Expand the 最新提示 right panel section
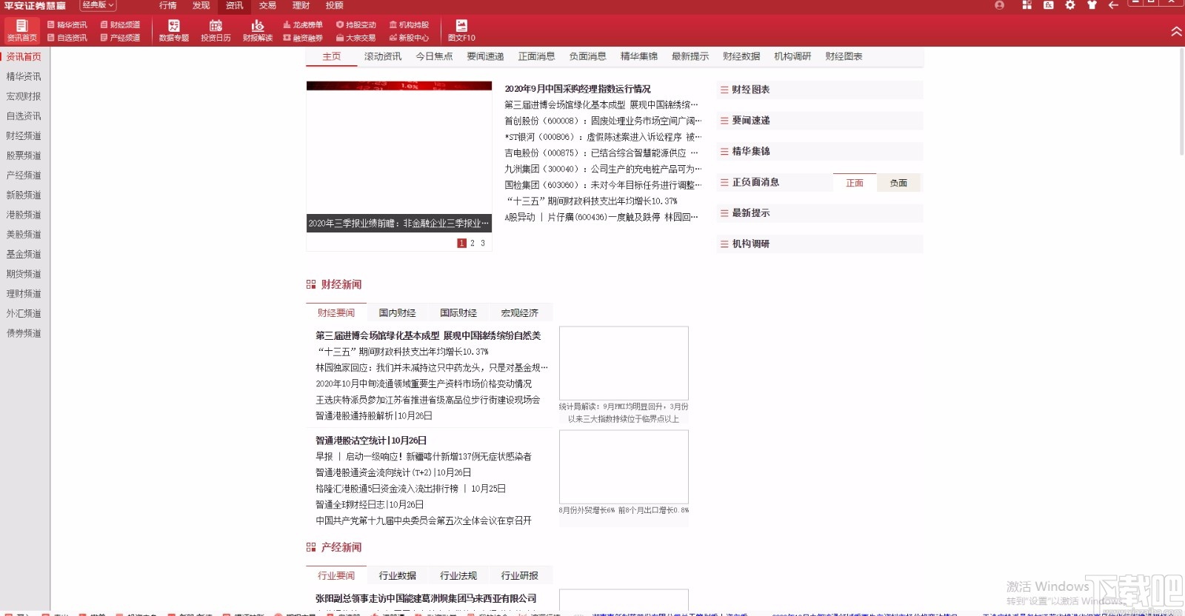Viewport: 1185px width, 616px height. tap(819, 213)
